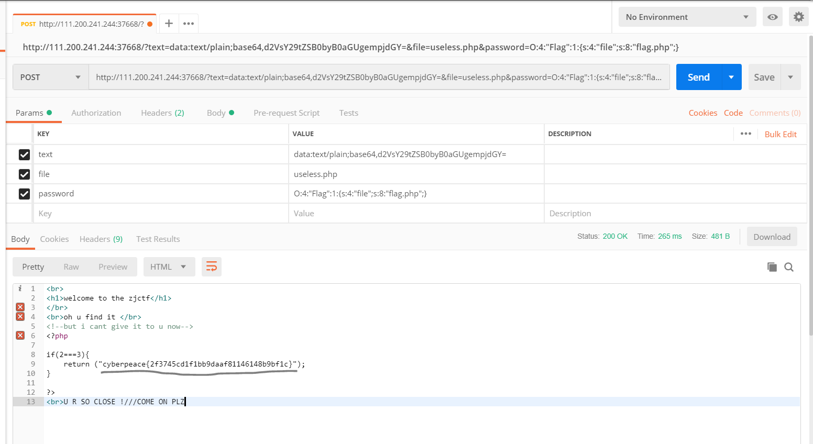Viewport: 813px width, 444px height.
Task: Open the HTML response format dropdown
Action: pyautogui.click(x=169, y=267)
